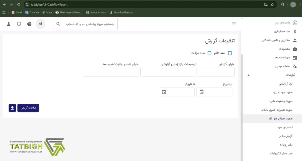Click the download icon button beside ساخت گزارش
Screen dimensions: 302x161
pyautogui.click(x=12, y=108)
